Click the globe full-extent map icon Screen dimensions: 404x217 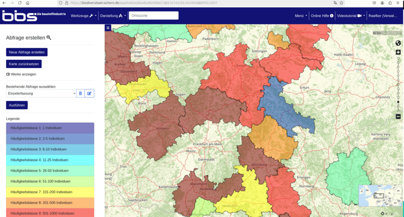[x=398, y=43]
